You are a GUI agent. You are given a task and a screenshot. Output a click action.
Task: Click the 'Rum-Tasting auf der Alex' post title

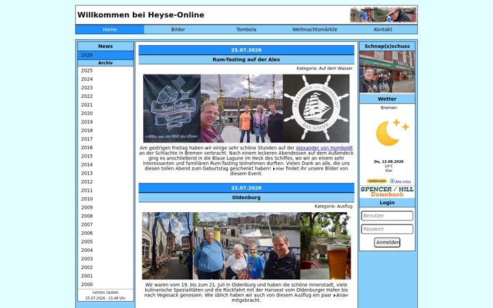pos(246,60)
